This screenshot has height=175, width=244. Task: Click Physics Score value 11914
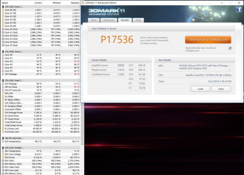tap(121, 70)
